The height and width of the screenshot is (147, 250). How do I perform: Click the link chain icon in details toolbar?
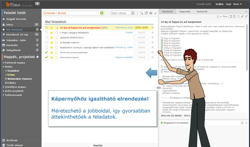point(242,16)
